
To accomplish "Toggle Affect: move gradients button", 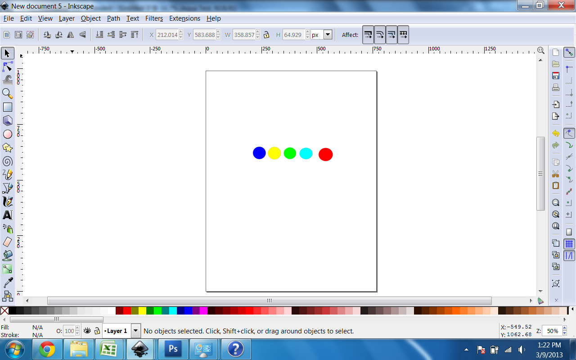I will [391, 35].
